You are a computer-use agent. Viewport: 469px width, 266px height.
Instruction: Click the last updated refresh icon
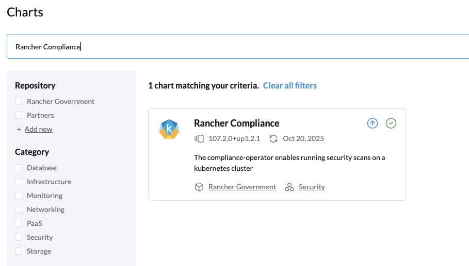(273, 139)
